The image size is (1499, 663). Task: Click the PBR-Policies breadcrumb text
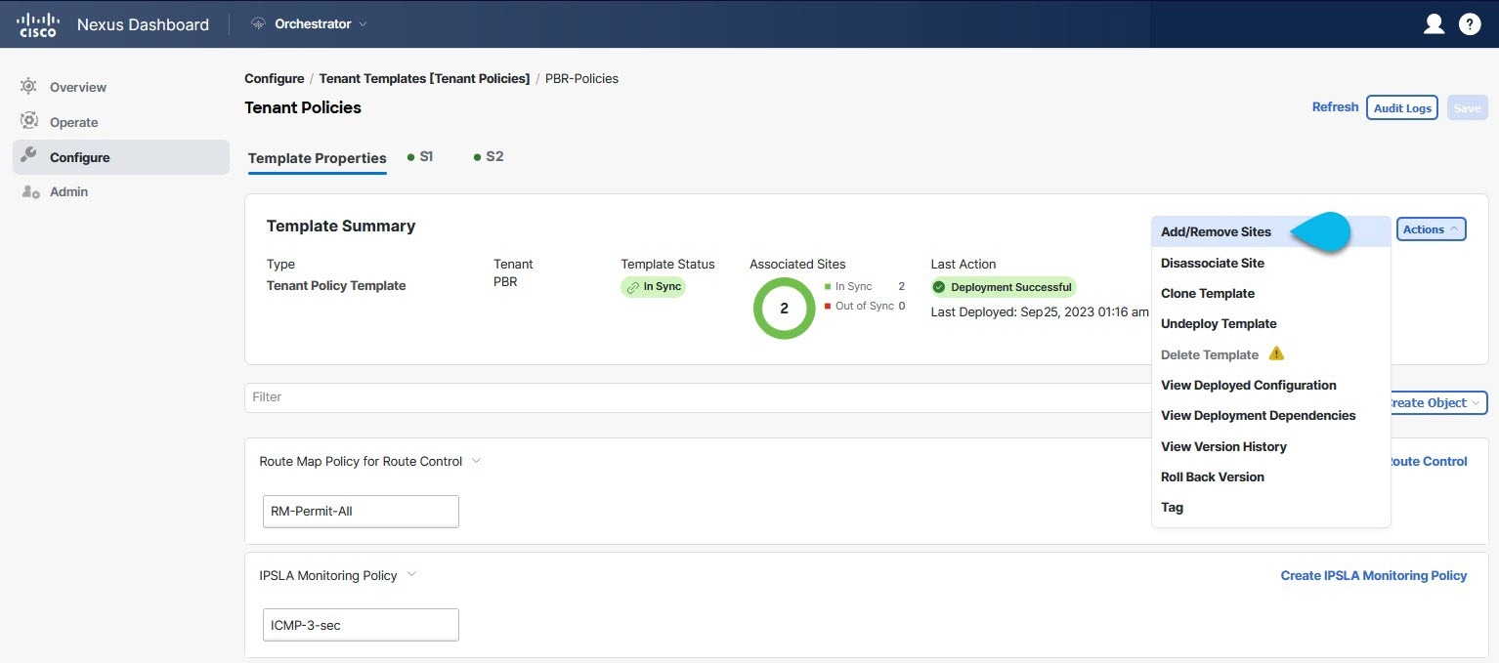point(581,78)
